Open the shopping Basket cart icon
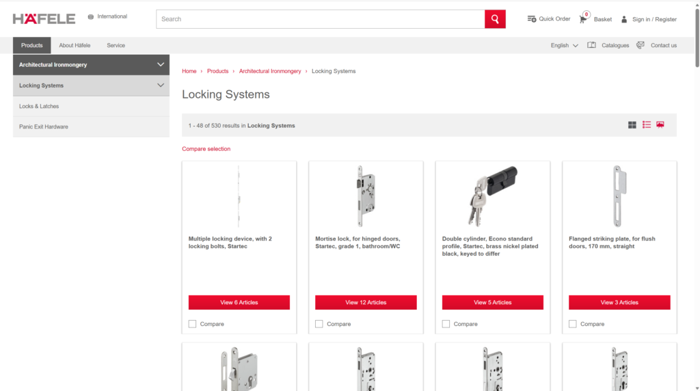Viewport: 700px width, 391px height. (x=582, y=19)
